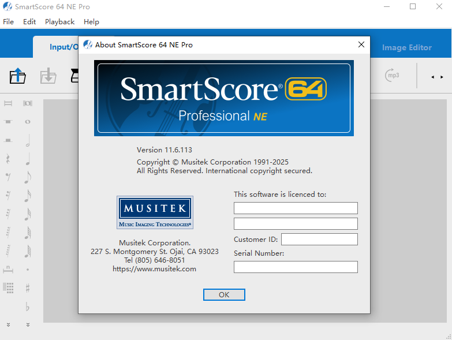This screenshot has width=452, height=340.
Task: Select the 64th rest in palette
Action: click(x=8, y=232)
